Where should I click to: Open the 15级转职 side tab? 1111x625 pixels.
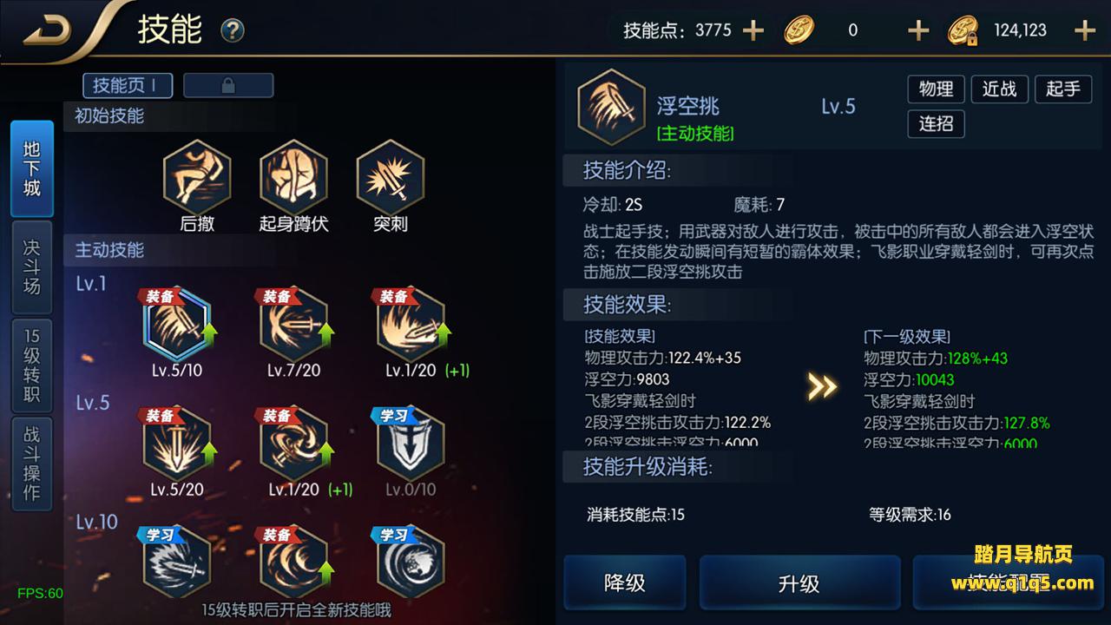pos(32,365)
